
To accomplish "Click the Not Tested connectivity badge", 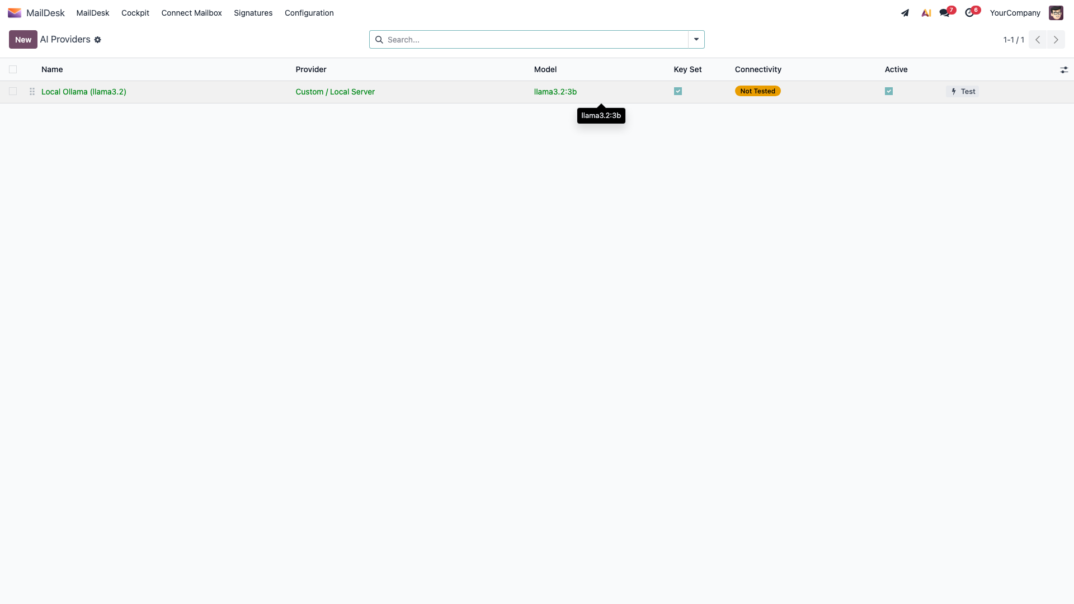I will tap(758, 91).
